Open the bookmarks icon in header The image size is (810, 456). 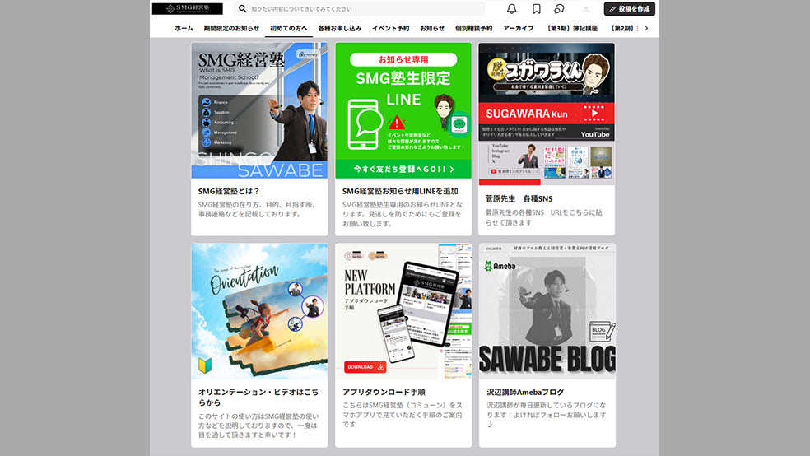[536, 9]
